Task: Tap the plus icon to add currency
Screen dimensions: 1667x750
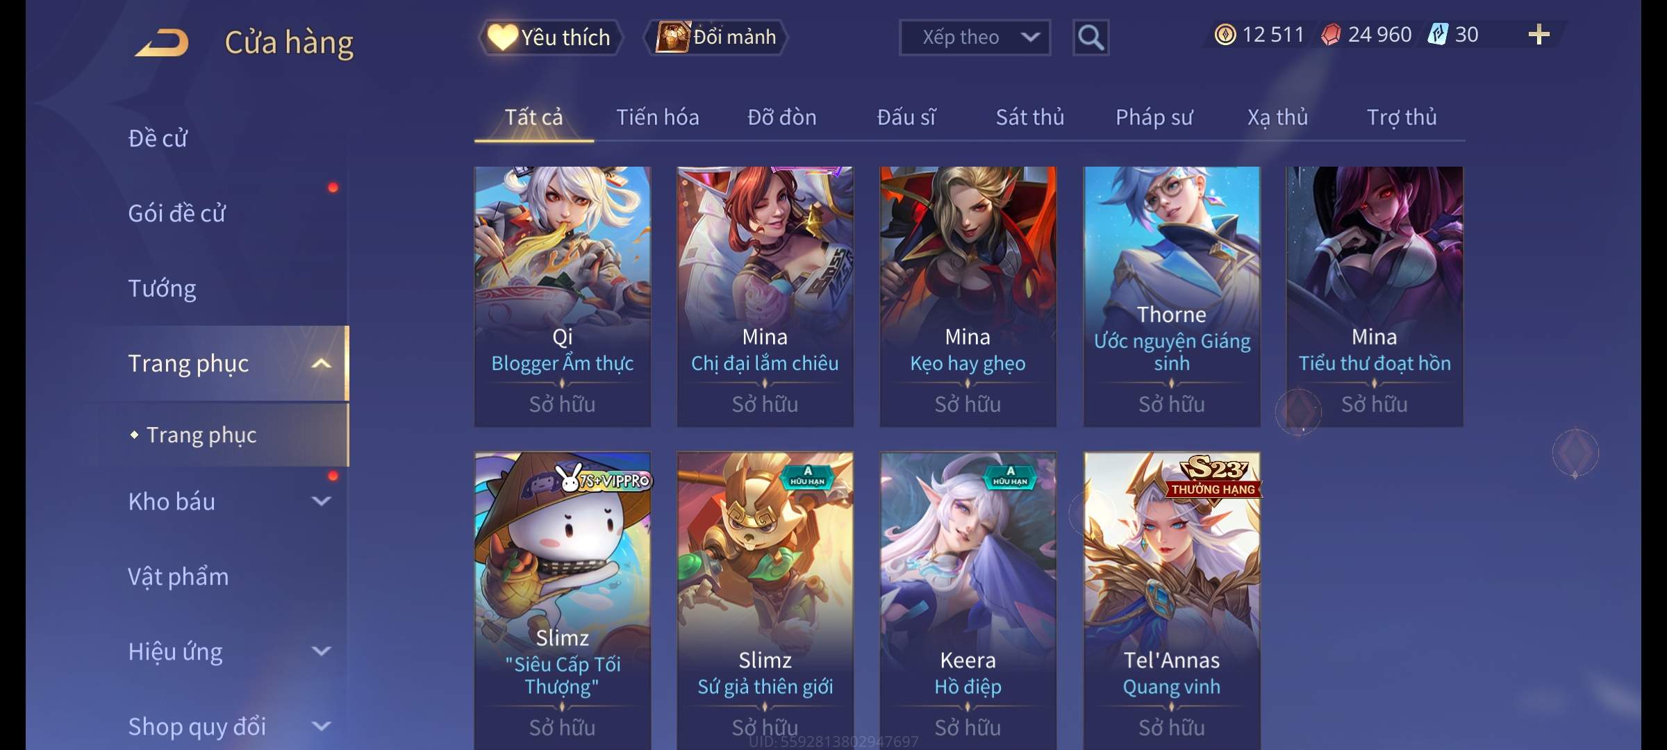Action: coord(1539,35)
